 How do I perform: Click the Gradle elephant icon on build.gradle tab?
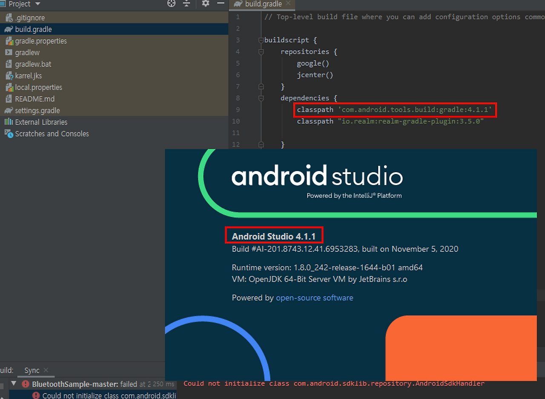tap(237, 5)
